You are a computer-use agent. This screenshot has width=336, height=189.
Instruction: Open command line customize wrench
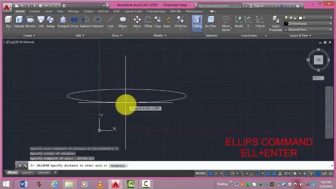(25, 166)
